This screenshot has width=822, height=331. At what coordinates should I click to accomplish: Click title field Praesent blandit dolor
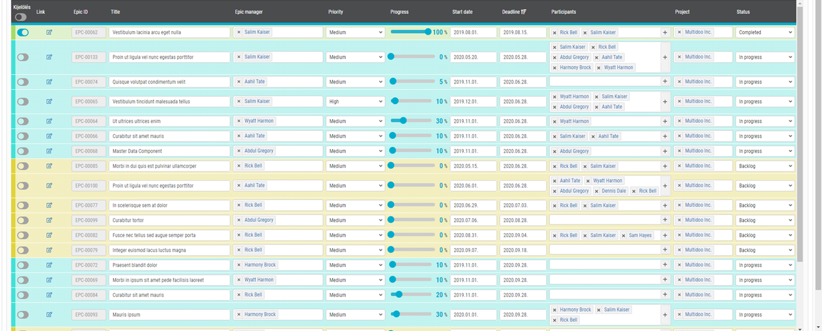[x=169, y=265]
